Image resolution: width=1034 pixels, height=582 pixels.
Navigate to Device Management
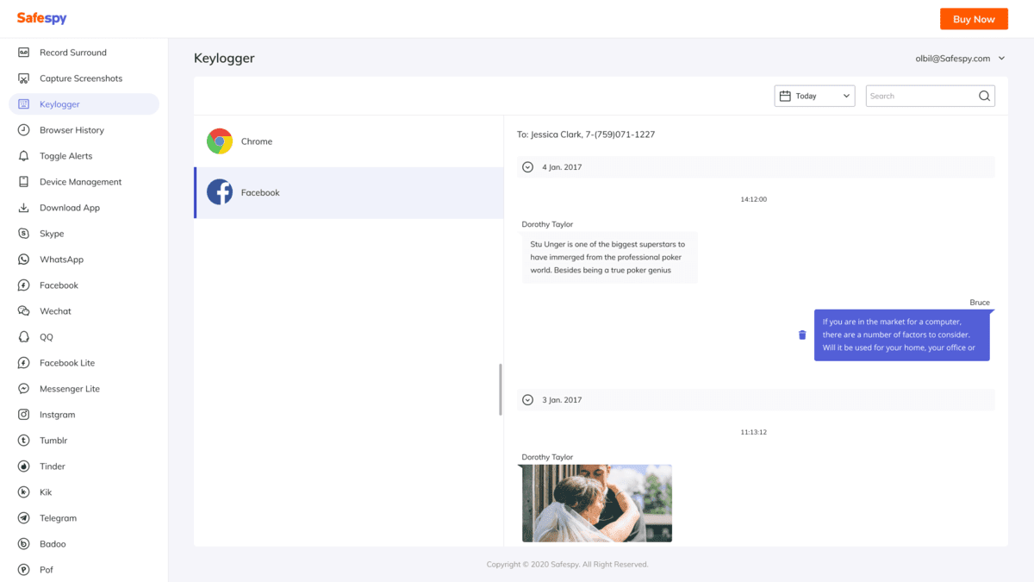click(80, 182)
